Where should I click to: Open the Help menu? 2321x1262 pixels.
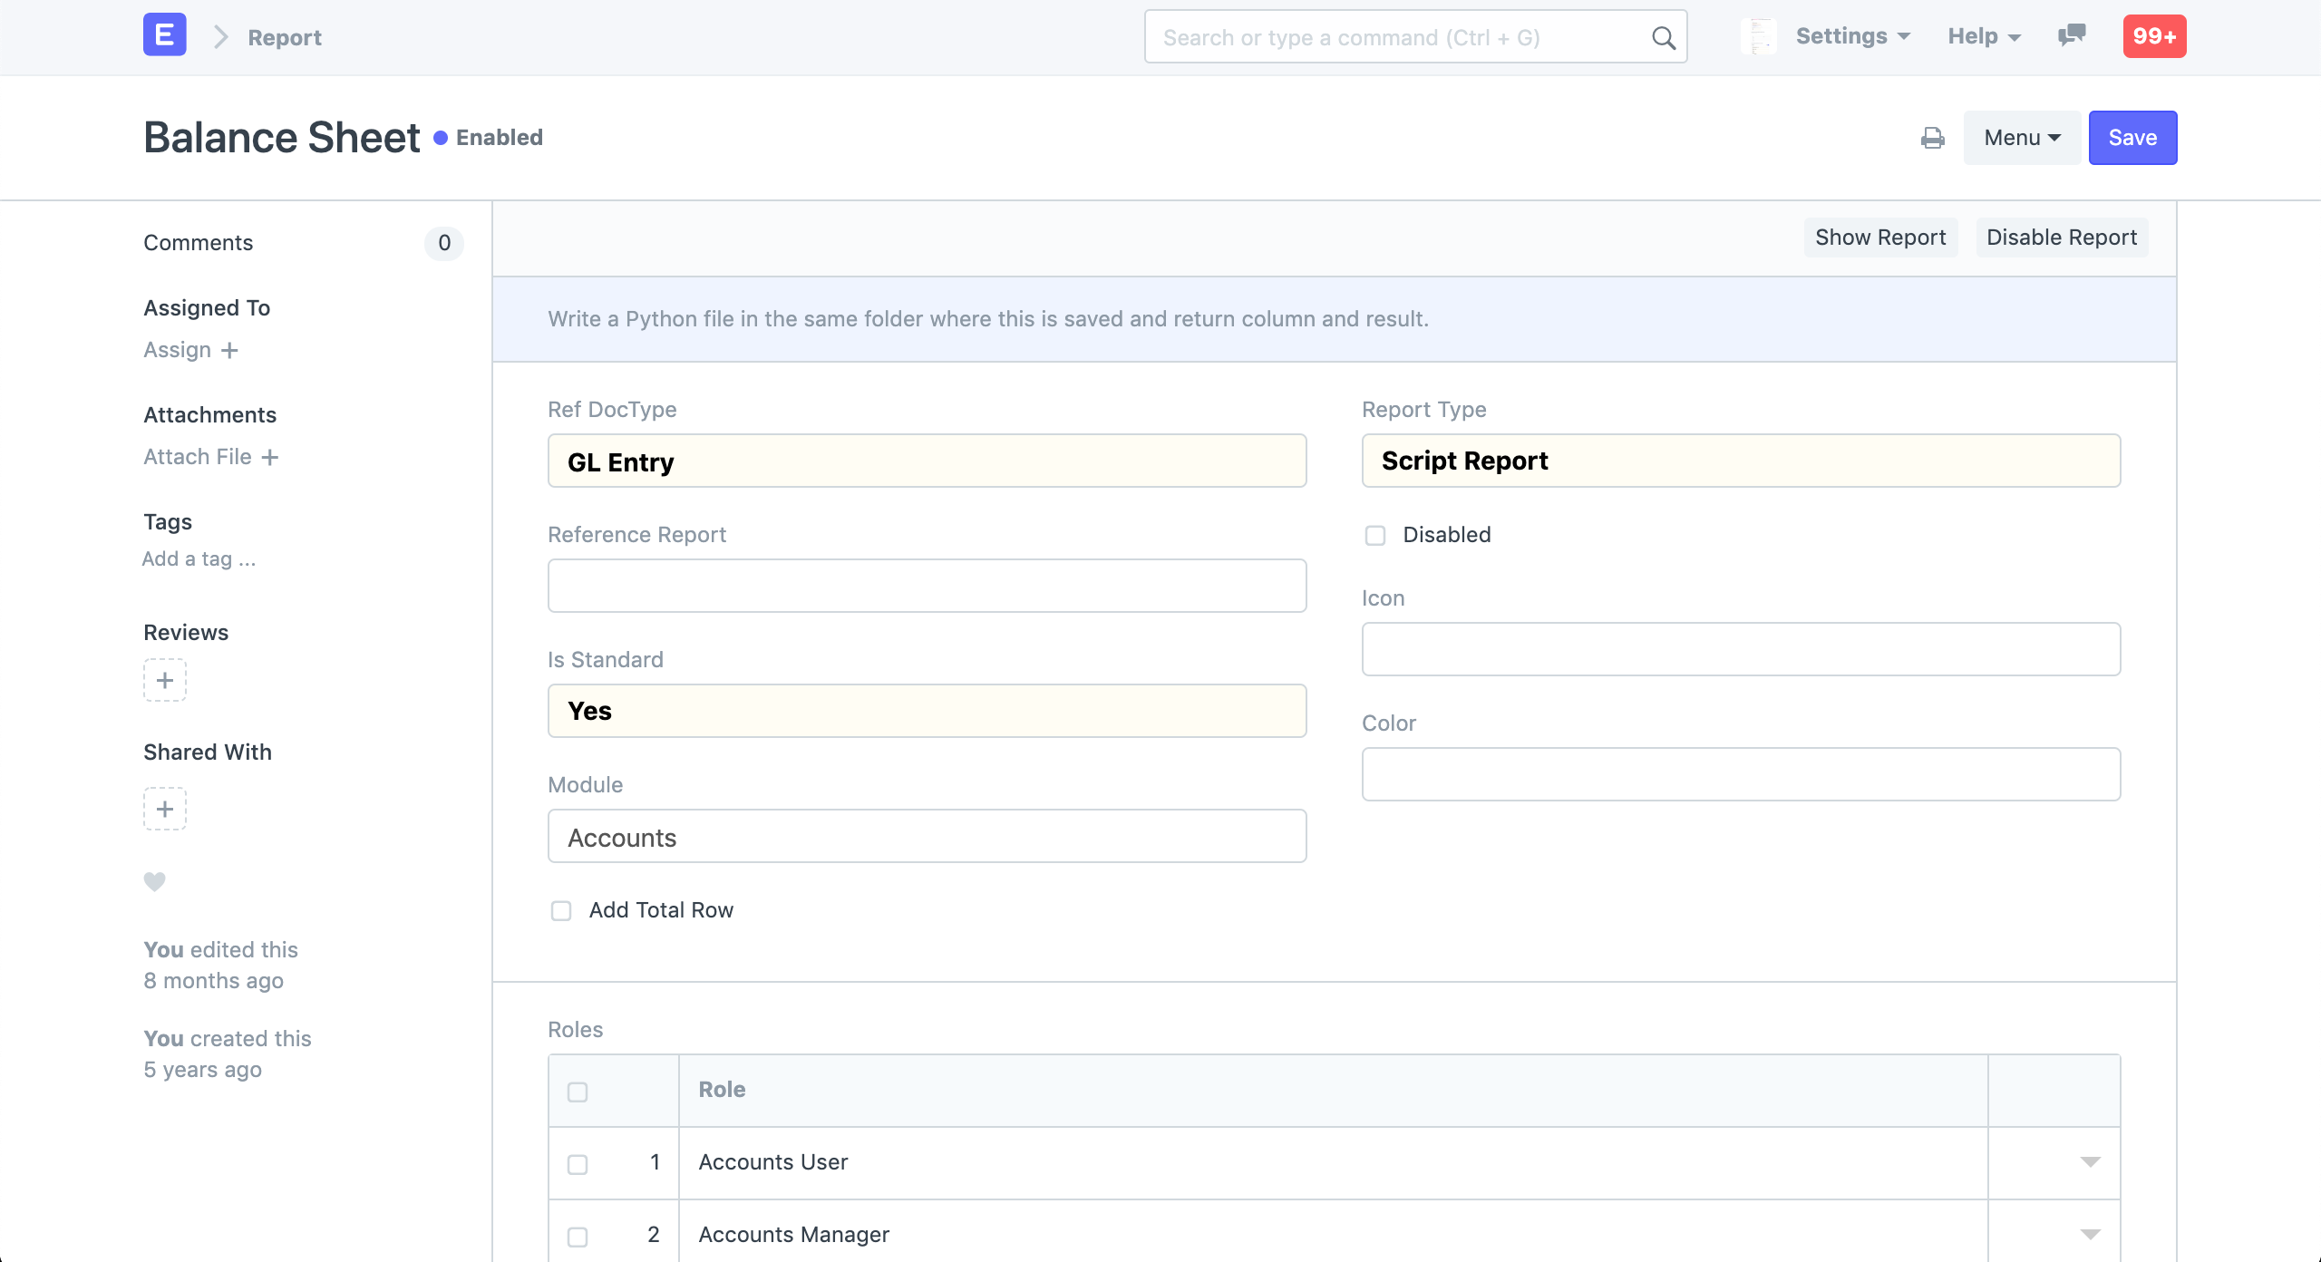click(1984, 36)
